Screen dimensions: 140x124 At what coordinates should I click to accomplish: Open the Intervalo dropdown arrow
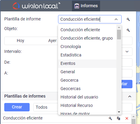127,52
